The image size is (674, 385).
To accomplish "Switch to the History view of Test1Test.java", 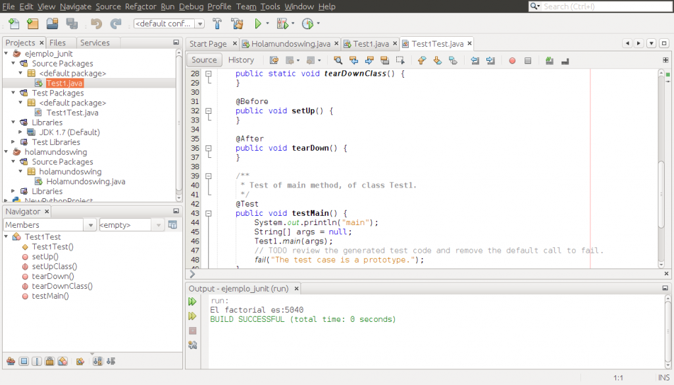I will [x=241, y=59].
